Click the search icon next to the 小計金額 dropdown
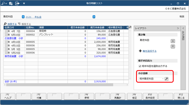 167,79
